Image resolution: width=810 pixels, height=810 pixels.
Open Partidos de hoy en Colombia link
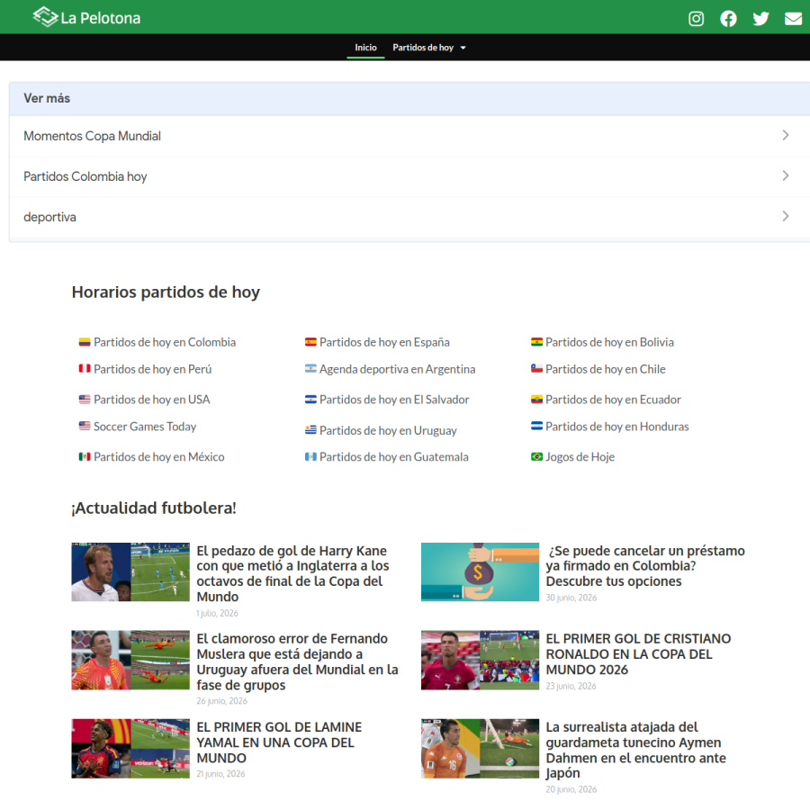[x=165, y=342]
